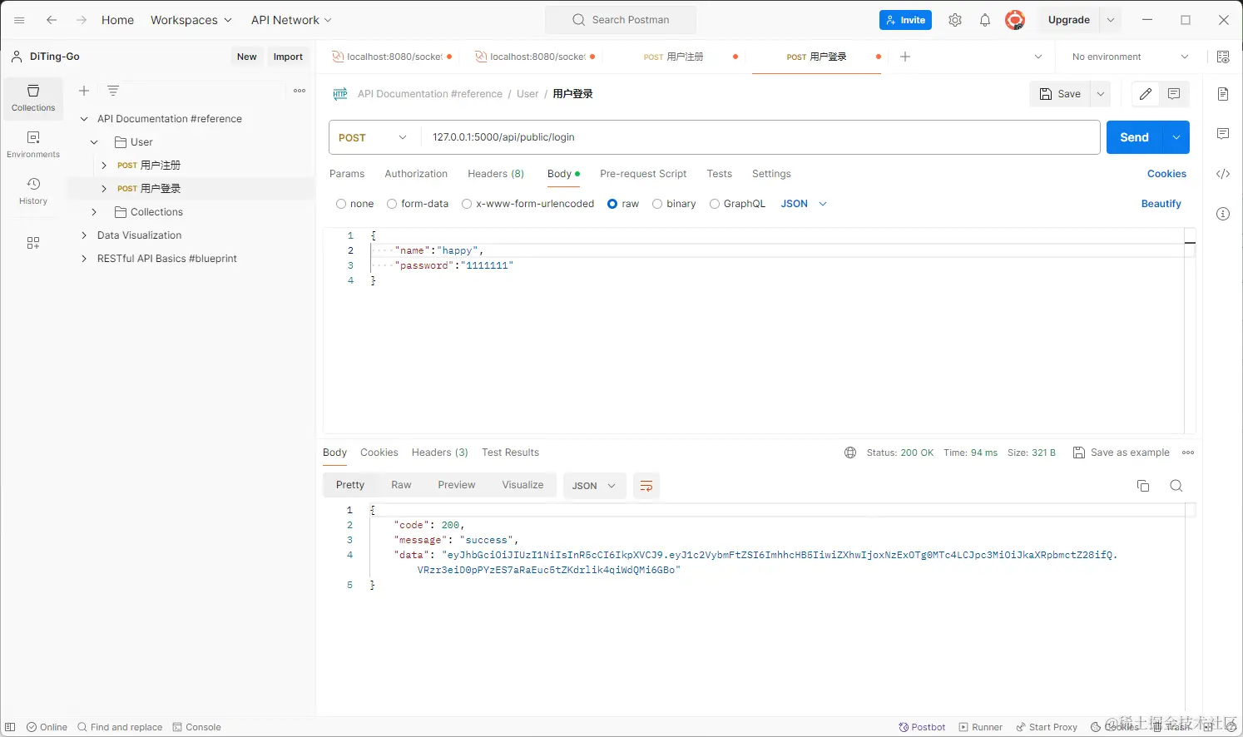Open the Cookies link

click(x=1166, y=174)
